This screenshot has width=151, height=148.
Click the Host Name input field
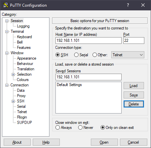pyautogui.click(x=89, y=41)
